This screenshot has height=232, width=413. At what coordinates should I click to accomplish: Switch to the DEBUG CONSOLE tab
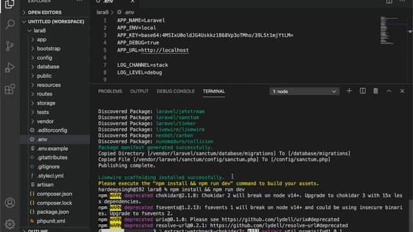176,92
